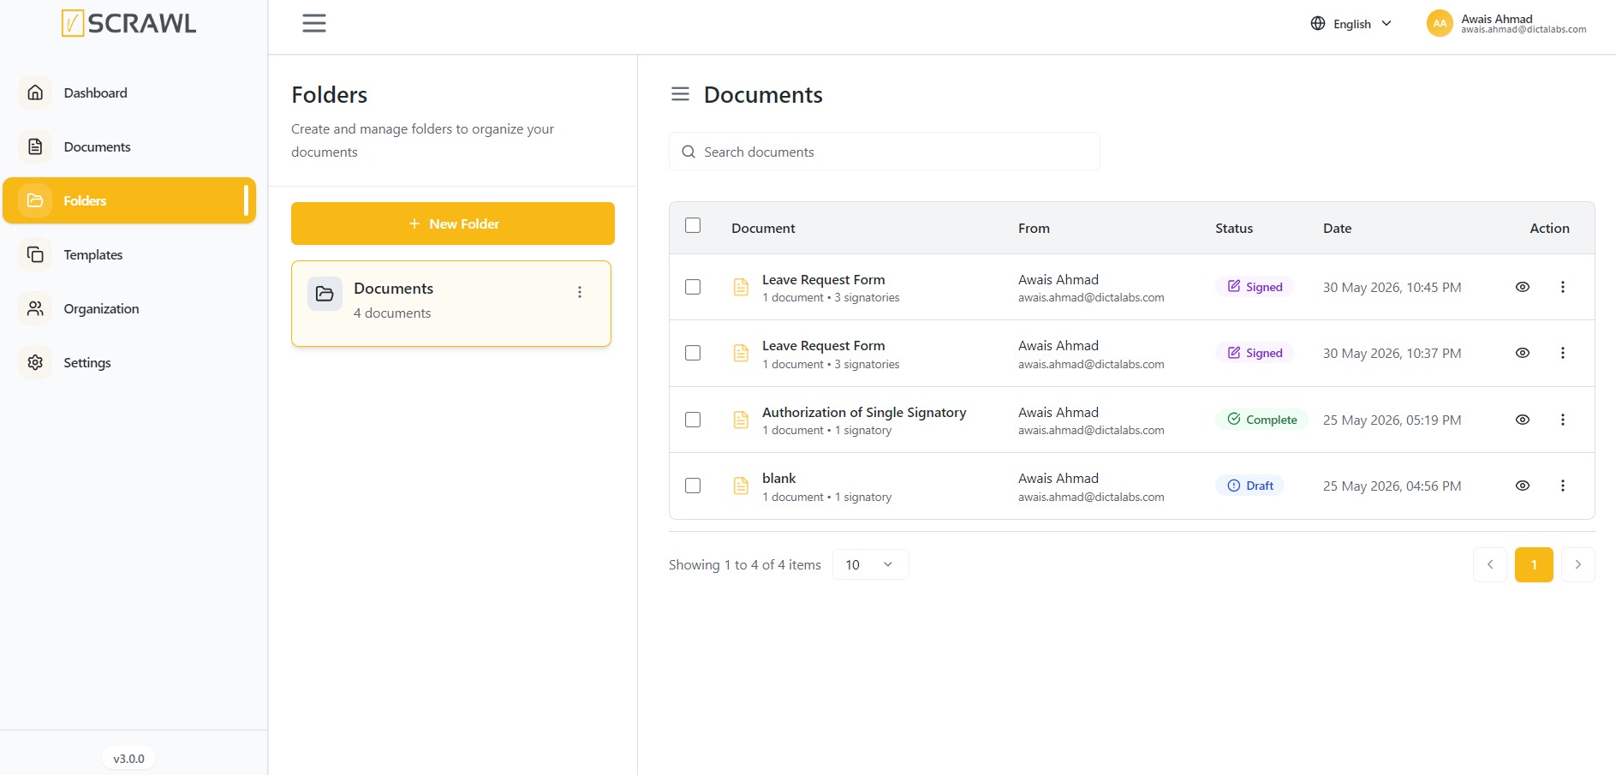Click the Documents sidebar file icon

pyautogui.click(x=35, y=146)
